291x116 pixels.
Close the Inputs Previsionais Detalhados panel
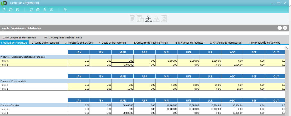click(x=285, y=28)
